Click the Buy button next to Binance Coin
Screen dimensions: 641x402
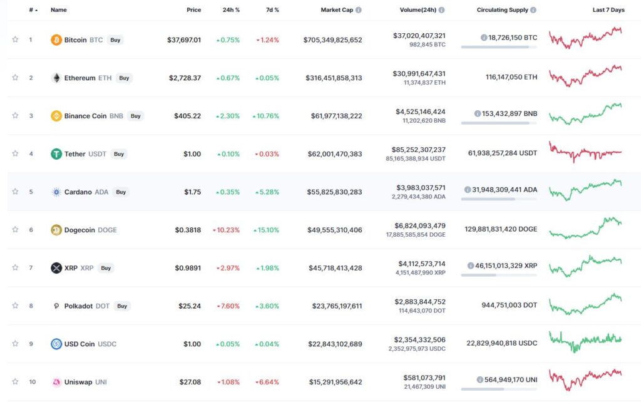pos(135,116)
